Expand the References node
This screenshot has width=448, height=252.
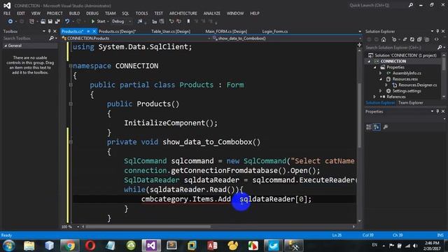coord(374,97)
